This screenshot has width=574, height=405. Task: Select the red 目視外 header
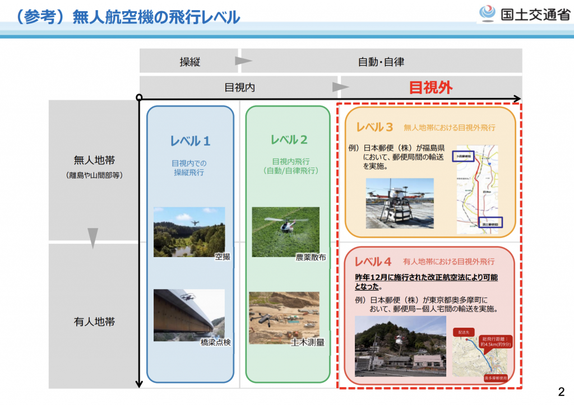[x=430, y=87]
